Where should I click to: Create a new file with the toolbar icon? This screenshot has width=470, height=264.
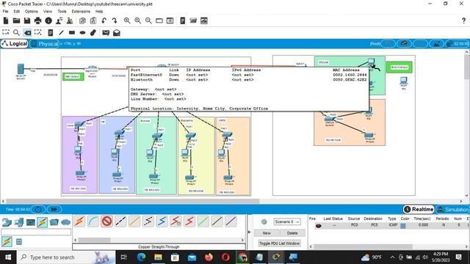6,21
